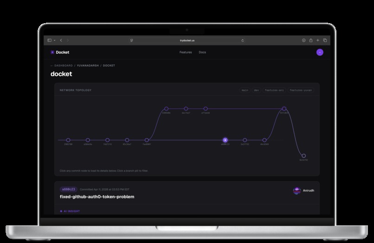
Task: Click the AI INSIGHT section label
Action: coord(72,211)
